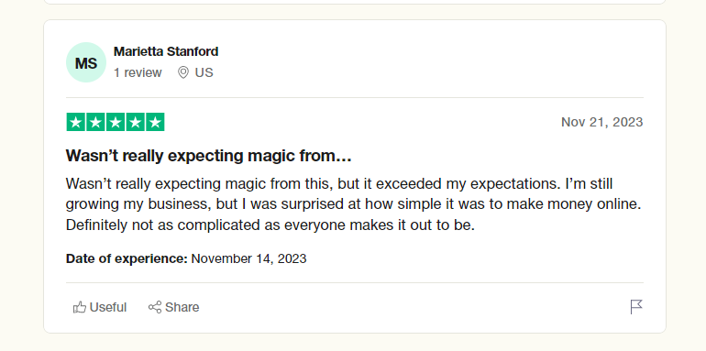Open the MS reviewer avatar
Screen dimensions: 706x351
(86, 62)
